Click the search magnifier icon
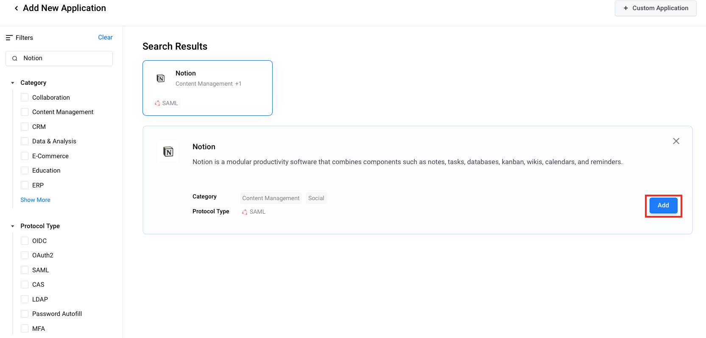Image resolution: width=706 pixels, height=338 pixels. point(15,59)
